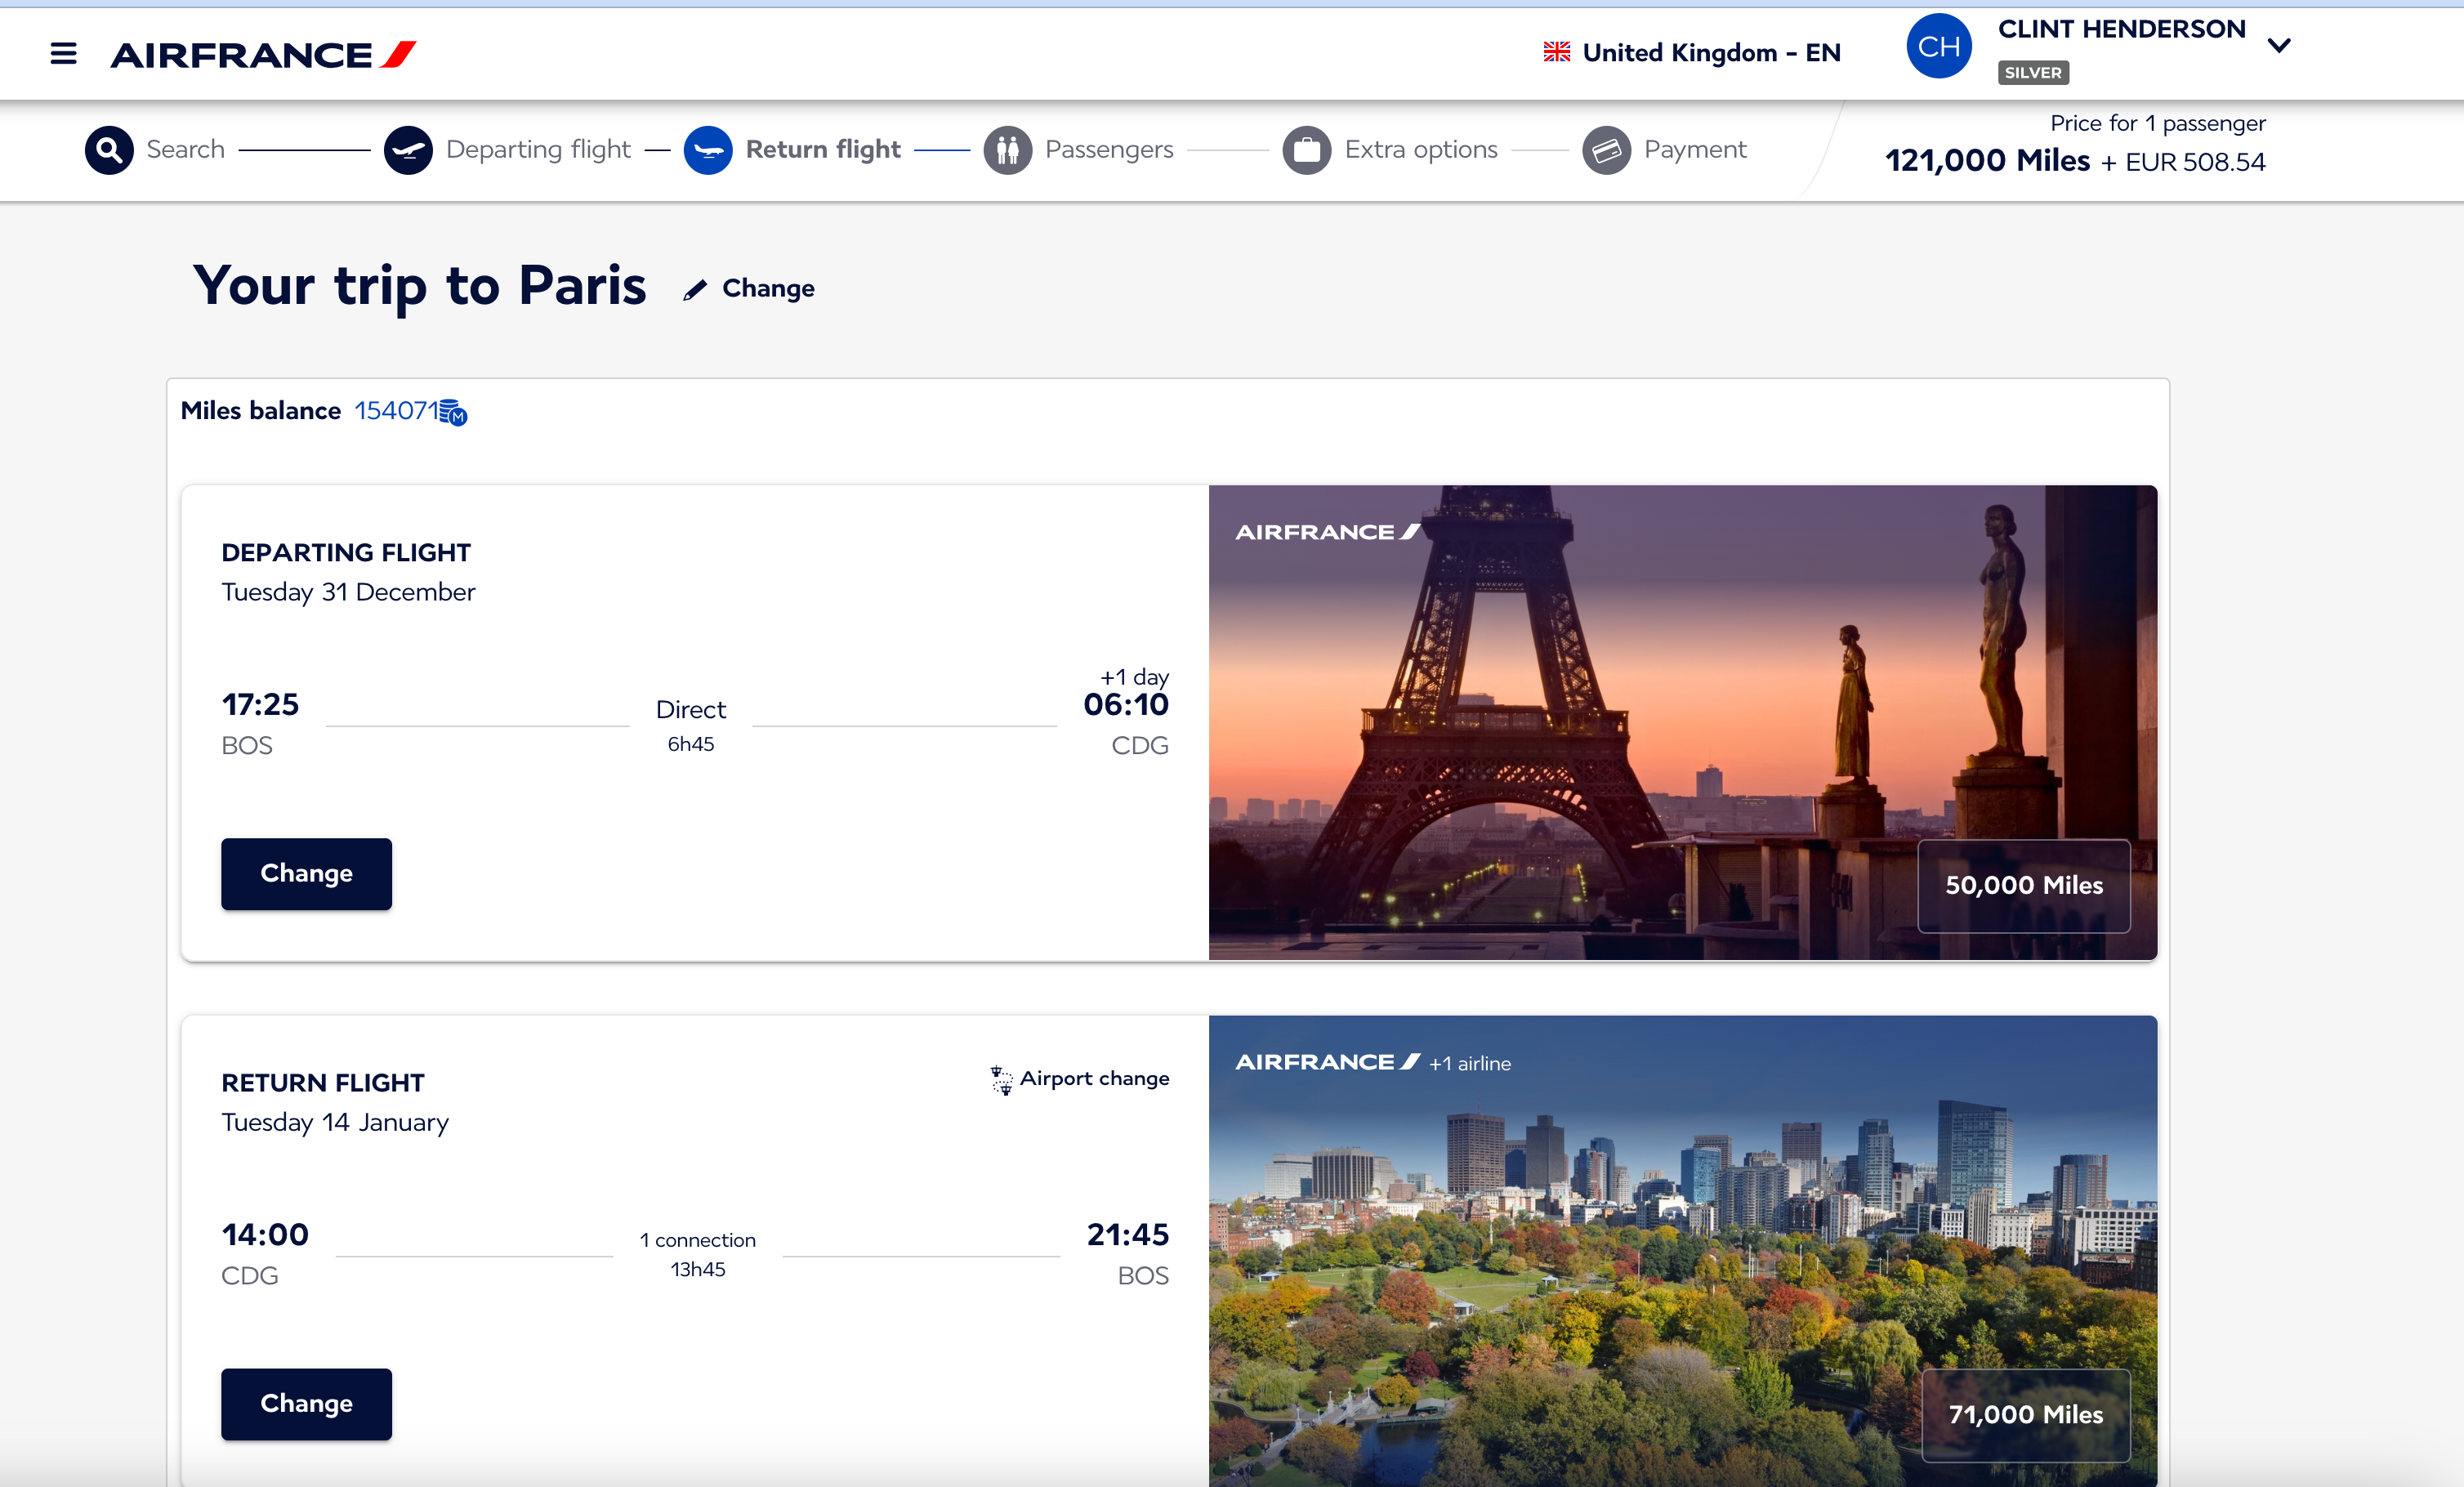Viewport: 2464px width, 1487px height.
Task: Click the Tuesday 31 December date
Action: (x=348, y=592)
